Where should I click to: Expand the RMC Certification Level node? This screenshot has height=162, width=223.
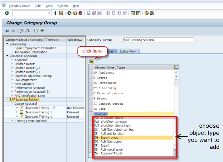tap(12, 96)
